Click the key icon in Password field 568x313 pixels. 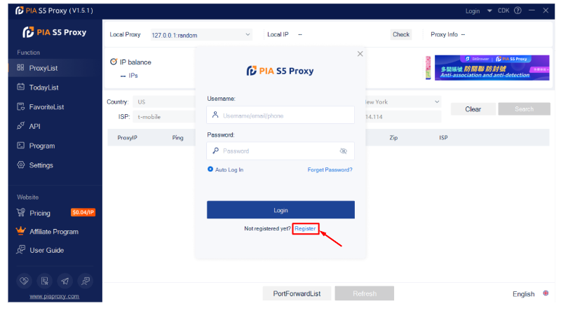[215, 151]
